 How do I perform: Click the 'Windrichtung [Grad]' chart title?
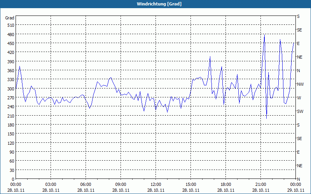pyautogui.click(x=159, y=4)
